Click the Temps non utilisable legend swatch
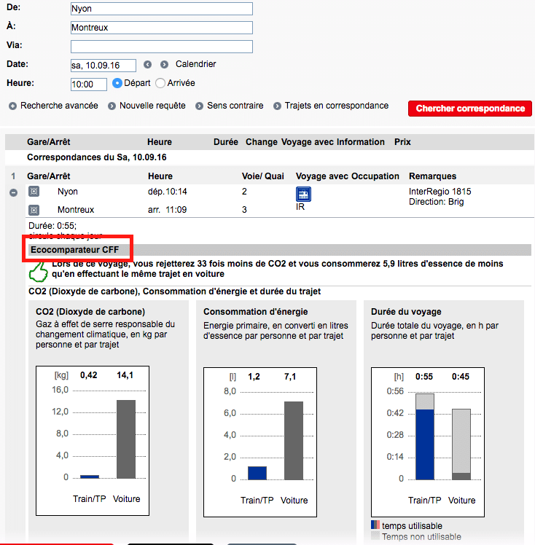This screenshot has height=545, width=535. click(375, 536)
